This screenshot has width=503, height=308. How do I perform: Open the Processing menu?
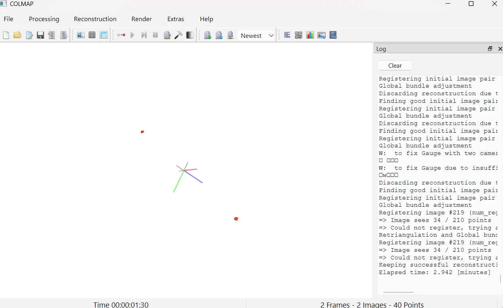pos(44,19)
